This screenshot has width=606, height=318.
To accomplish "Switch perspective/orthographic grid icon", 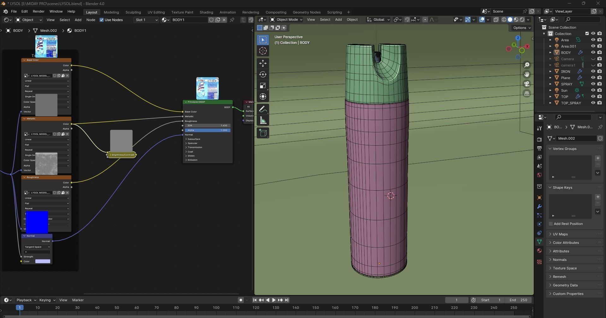I will pyautogui.click(x=527, y=93).
